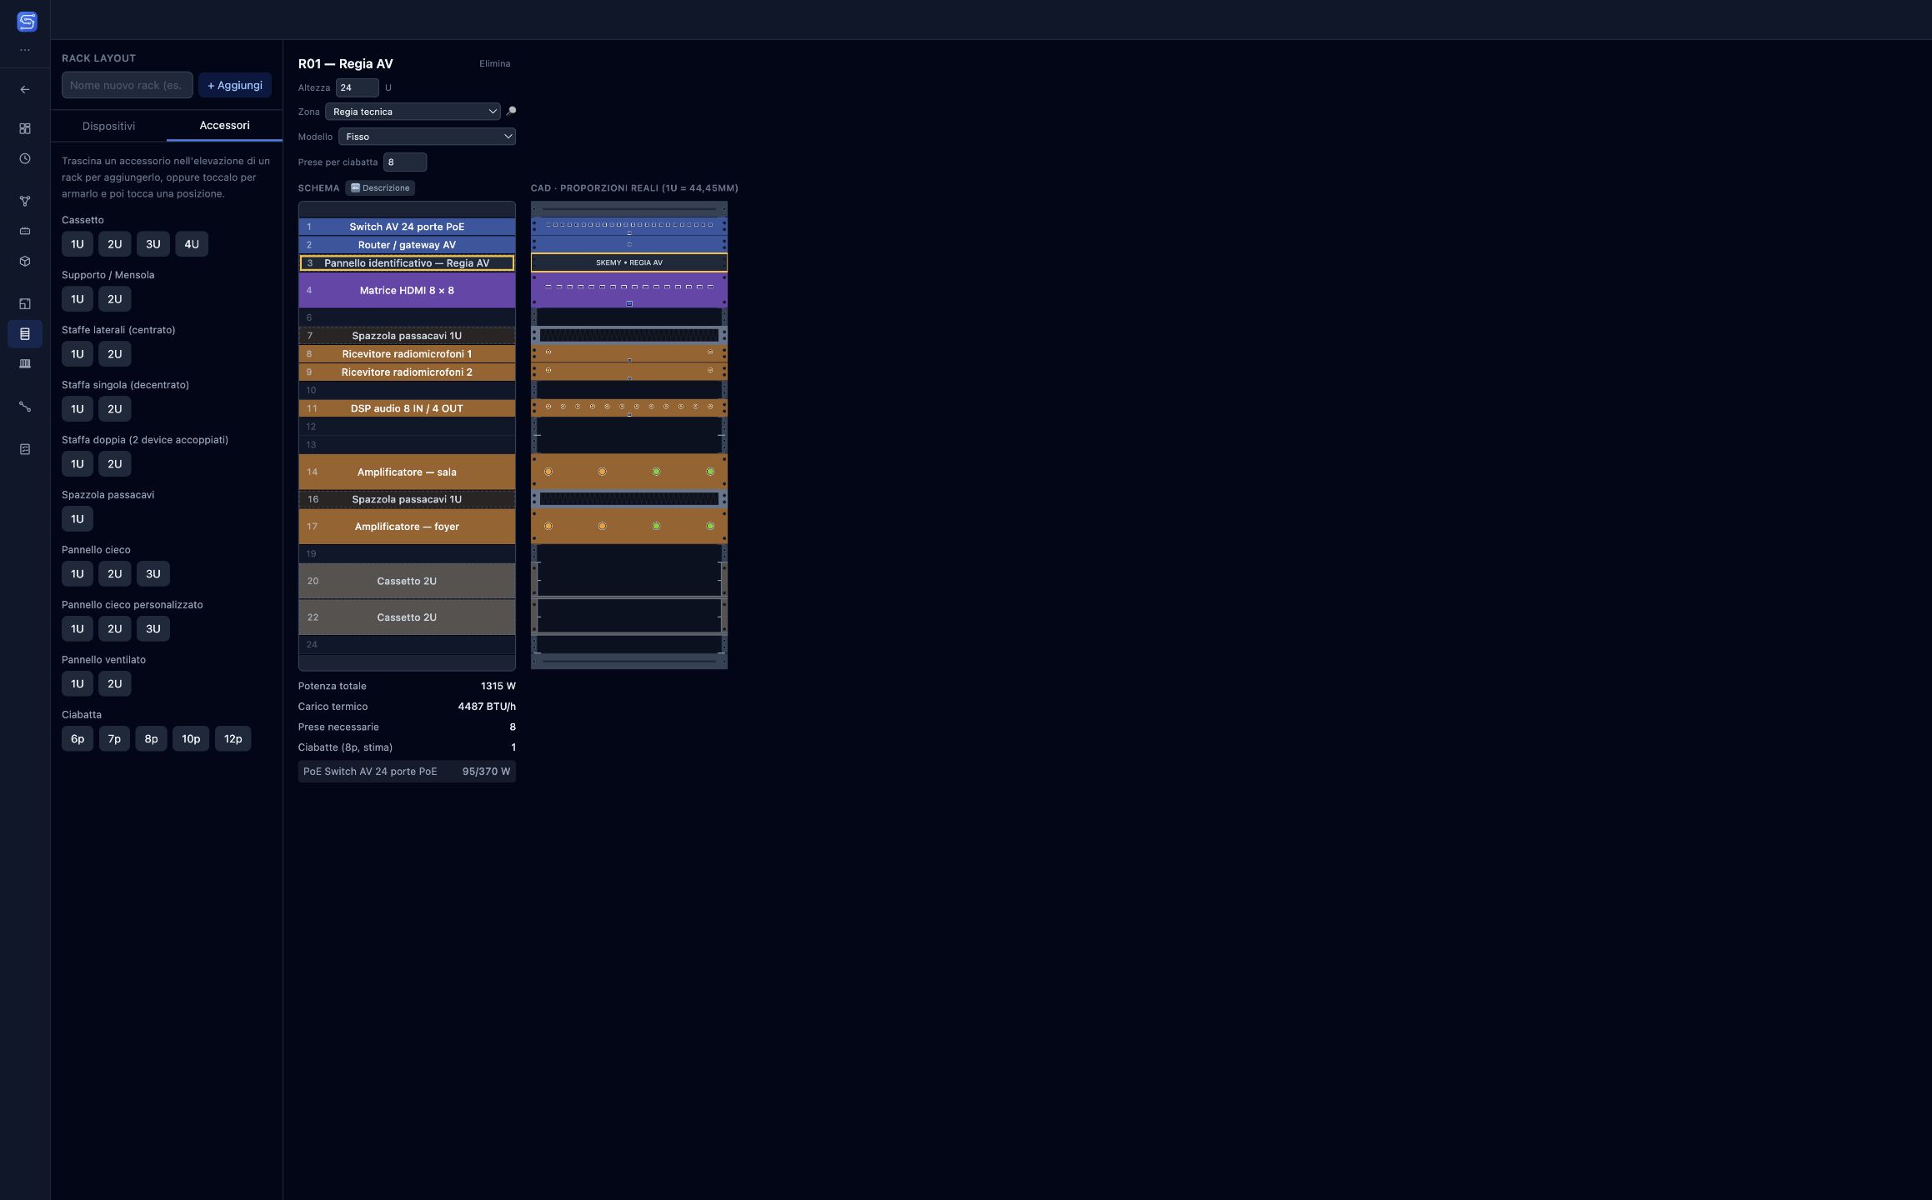Select Staffe laterali (centrato) 1U
This screenshot has height=1200, width=1932.
tap(77, 354)
